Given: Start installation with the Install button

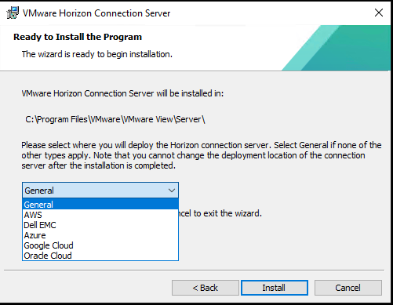Looking at the screenshot, I should click(275, 288).
